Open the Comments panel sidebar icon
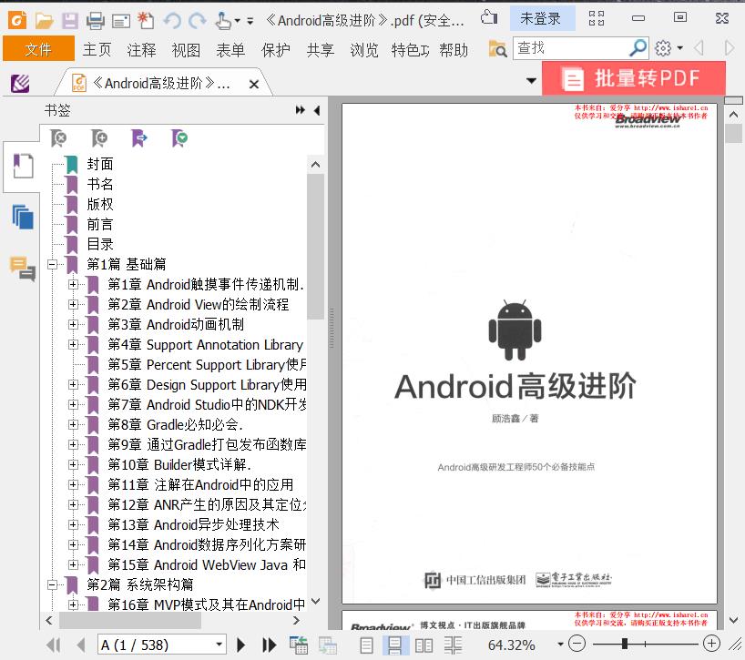This screenshot has height=660, width=745. click(x=23, y=269)
